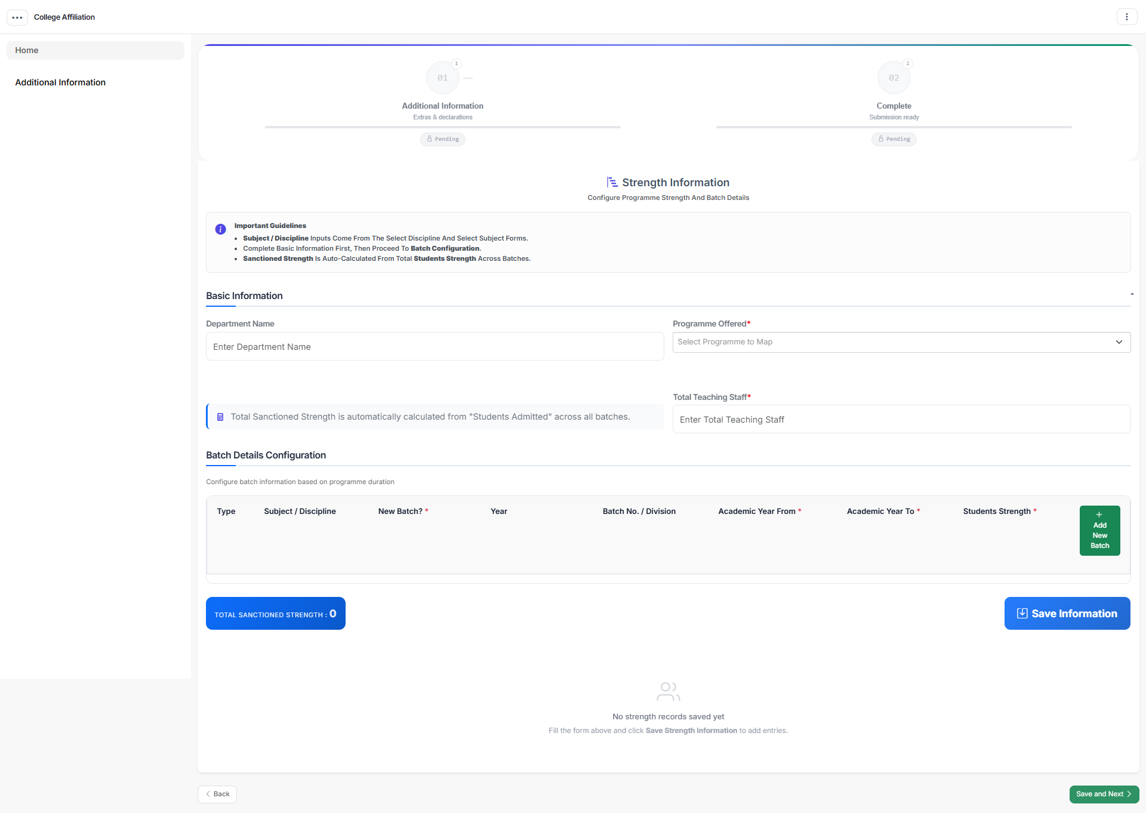Viewport: 1146px width, 813px height.
Task: Click the New Batch? column header
Action: [x=403, y=511]
